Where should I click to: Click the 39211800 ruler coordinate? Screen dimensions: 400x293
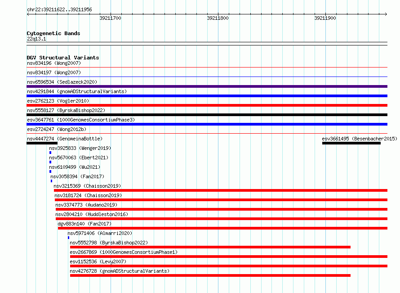(x=218, y=18)
